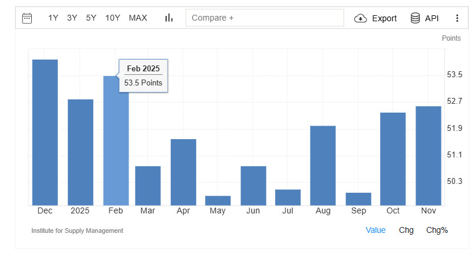Show MAX historical data range
This screenshot has width=475, height=260.
point(138,18)
